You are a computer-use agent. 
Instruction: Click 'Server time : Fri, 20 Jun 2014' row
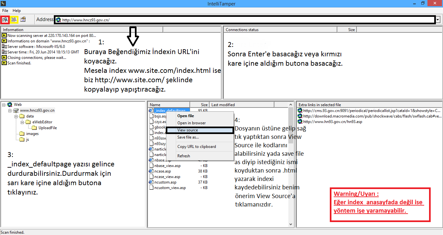coord(43,52)
